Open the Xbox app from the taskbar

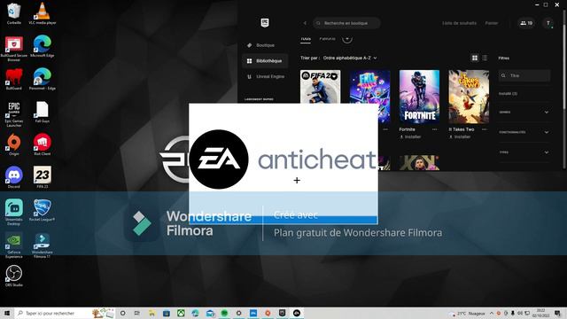pos(181,313)
